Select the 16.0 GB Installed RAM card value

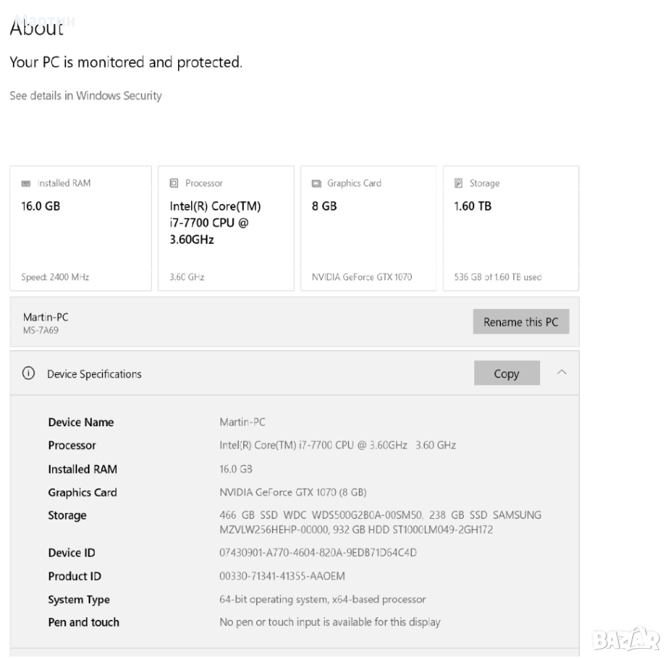coord(41,206)
